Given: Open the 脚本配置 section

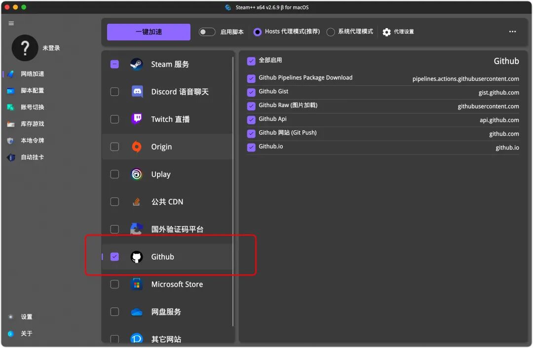Looking at the screenshot, I should tap(32, 90).
